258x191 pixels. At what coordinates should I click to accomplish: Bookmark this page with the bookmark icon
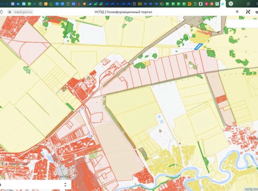tap(237, 12)
